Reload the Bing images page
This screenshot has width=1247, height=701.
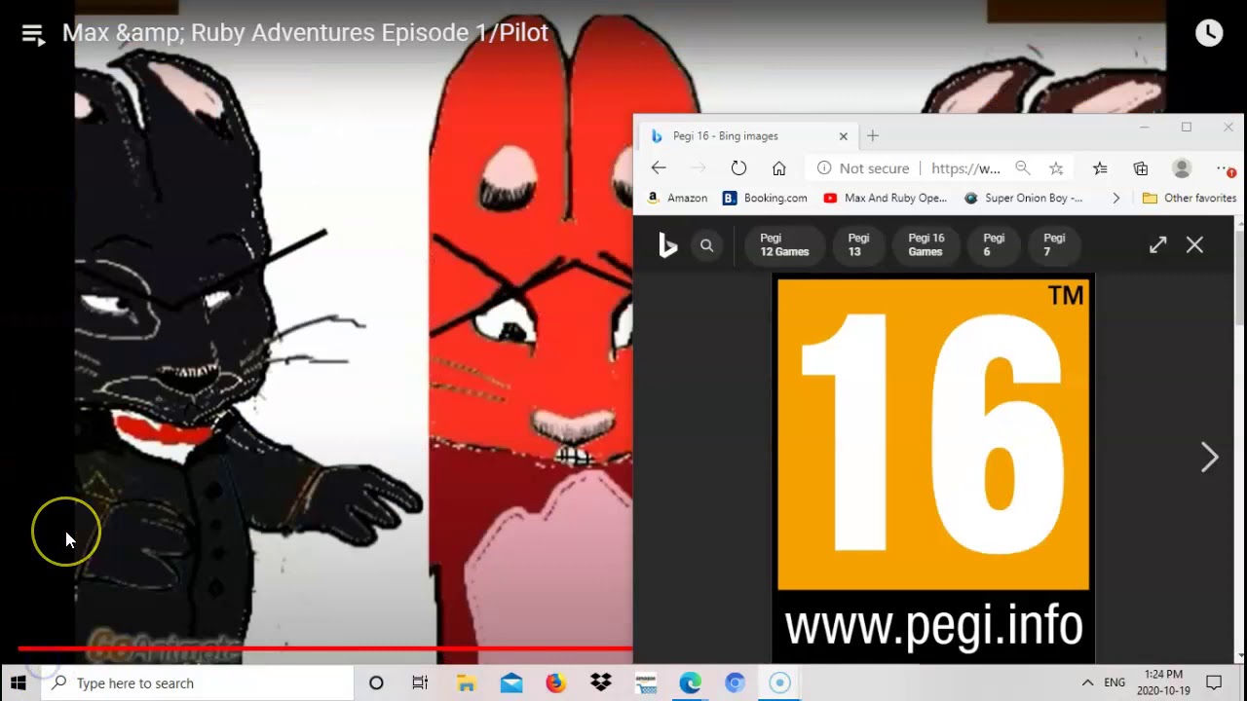coord(738,168)
